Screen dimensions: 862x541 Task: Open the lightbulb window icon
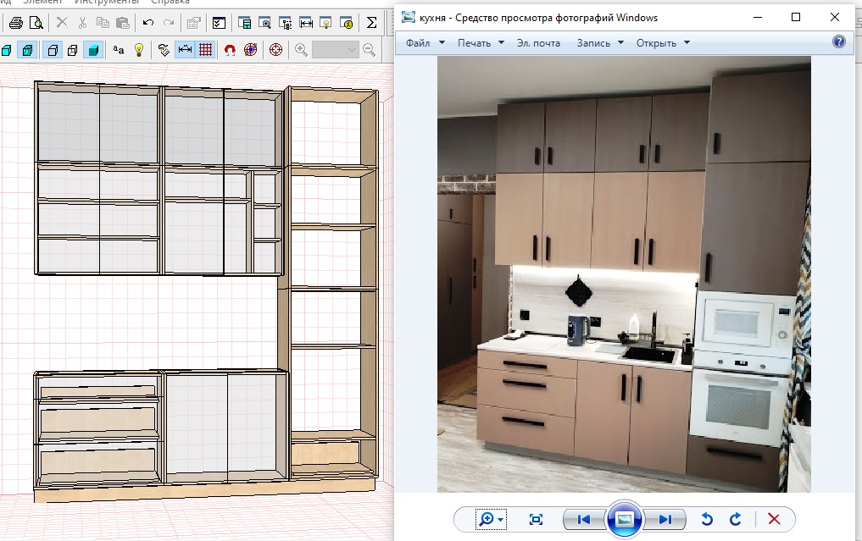[x=326, y=23]
